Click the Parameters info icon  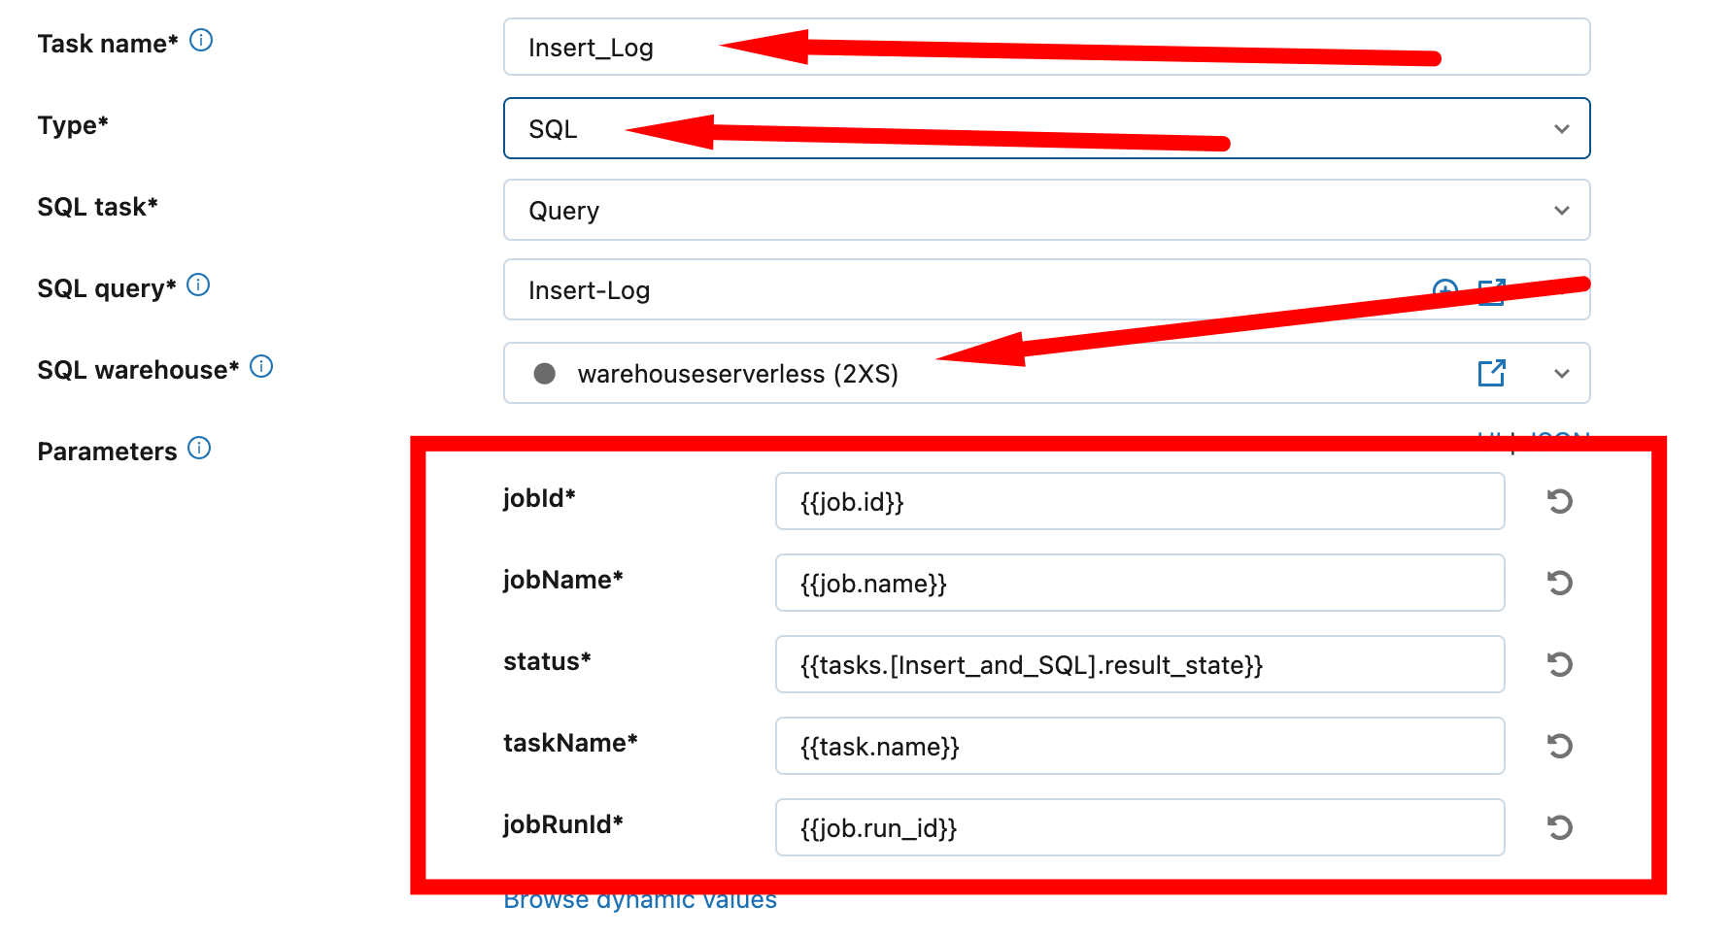point(199,449)
